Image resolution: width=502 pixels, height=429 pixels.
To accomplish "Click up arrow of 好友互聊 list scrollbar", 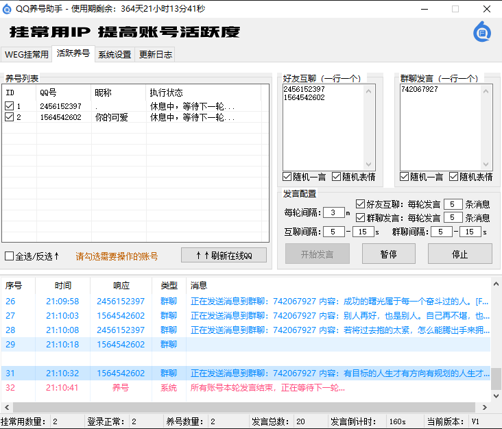I will coord(368,92).
